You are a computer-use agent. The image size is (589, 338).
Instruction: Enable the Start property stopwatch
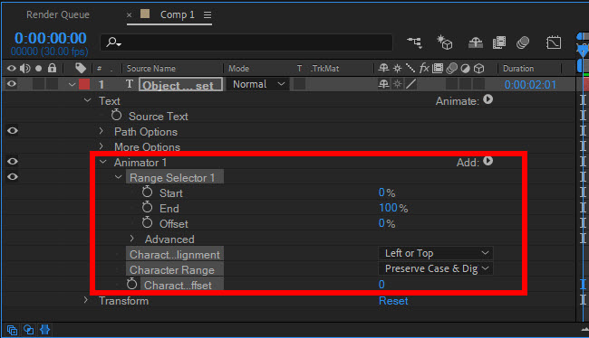click(147, 192)
